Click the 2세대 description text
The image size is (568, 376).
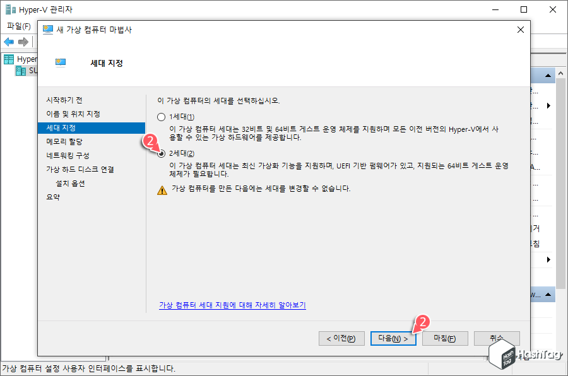pos(339,170)
